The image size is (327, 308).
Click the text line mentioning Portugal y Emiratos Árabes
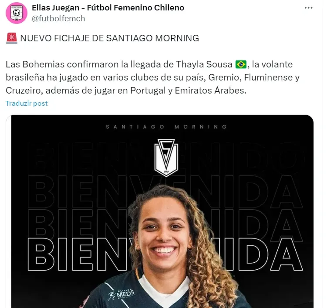tap(126, 90)
